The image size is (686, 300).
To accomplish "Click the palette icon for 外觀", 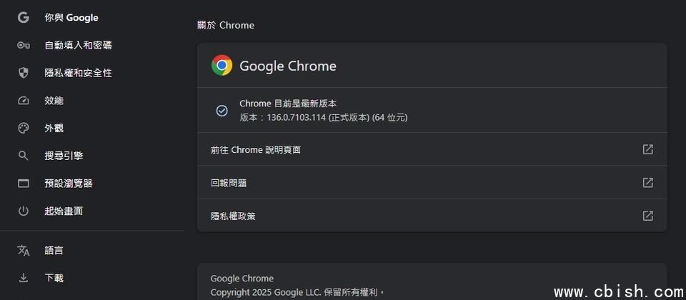I will click(x=23, y=128).
